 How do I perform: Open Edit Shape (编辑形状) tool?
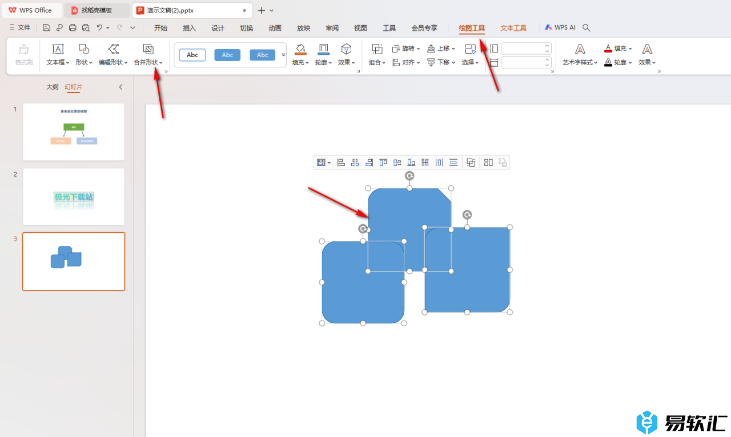tap(113, 55)
